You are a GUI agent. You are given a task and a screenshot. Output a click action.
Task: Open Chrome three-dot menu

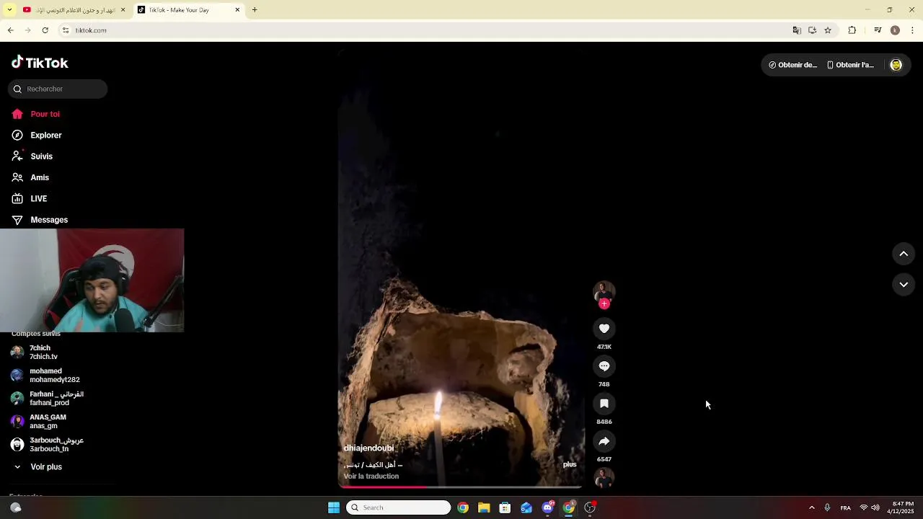[912, 30]
